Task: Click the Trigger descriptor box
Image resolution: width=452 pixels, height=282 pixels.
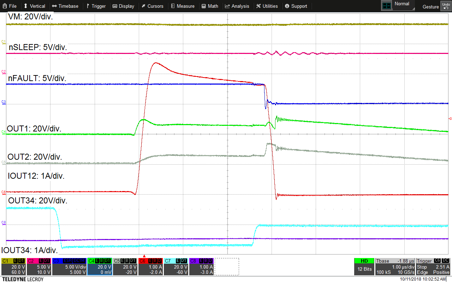Action: click(x=433, y=266)
